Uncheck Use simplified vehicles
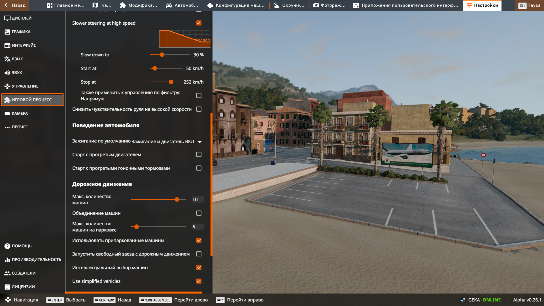Screen dimensions: 544x306 (199, 281)
